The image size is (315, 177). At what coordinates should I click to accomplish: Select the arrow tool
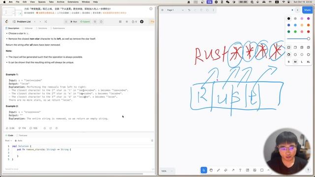[233, 170]
